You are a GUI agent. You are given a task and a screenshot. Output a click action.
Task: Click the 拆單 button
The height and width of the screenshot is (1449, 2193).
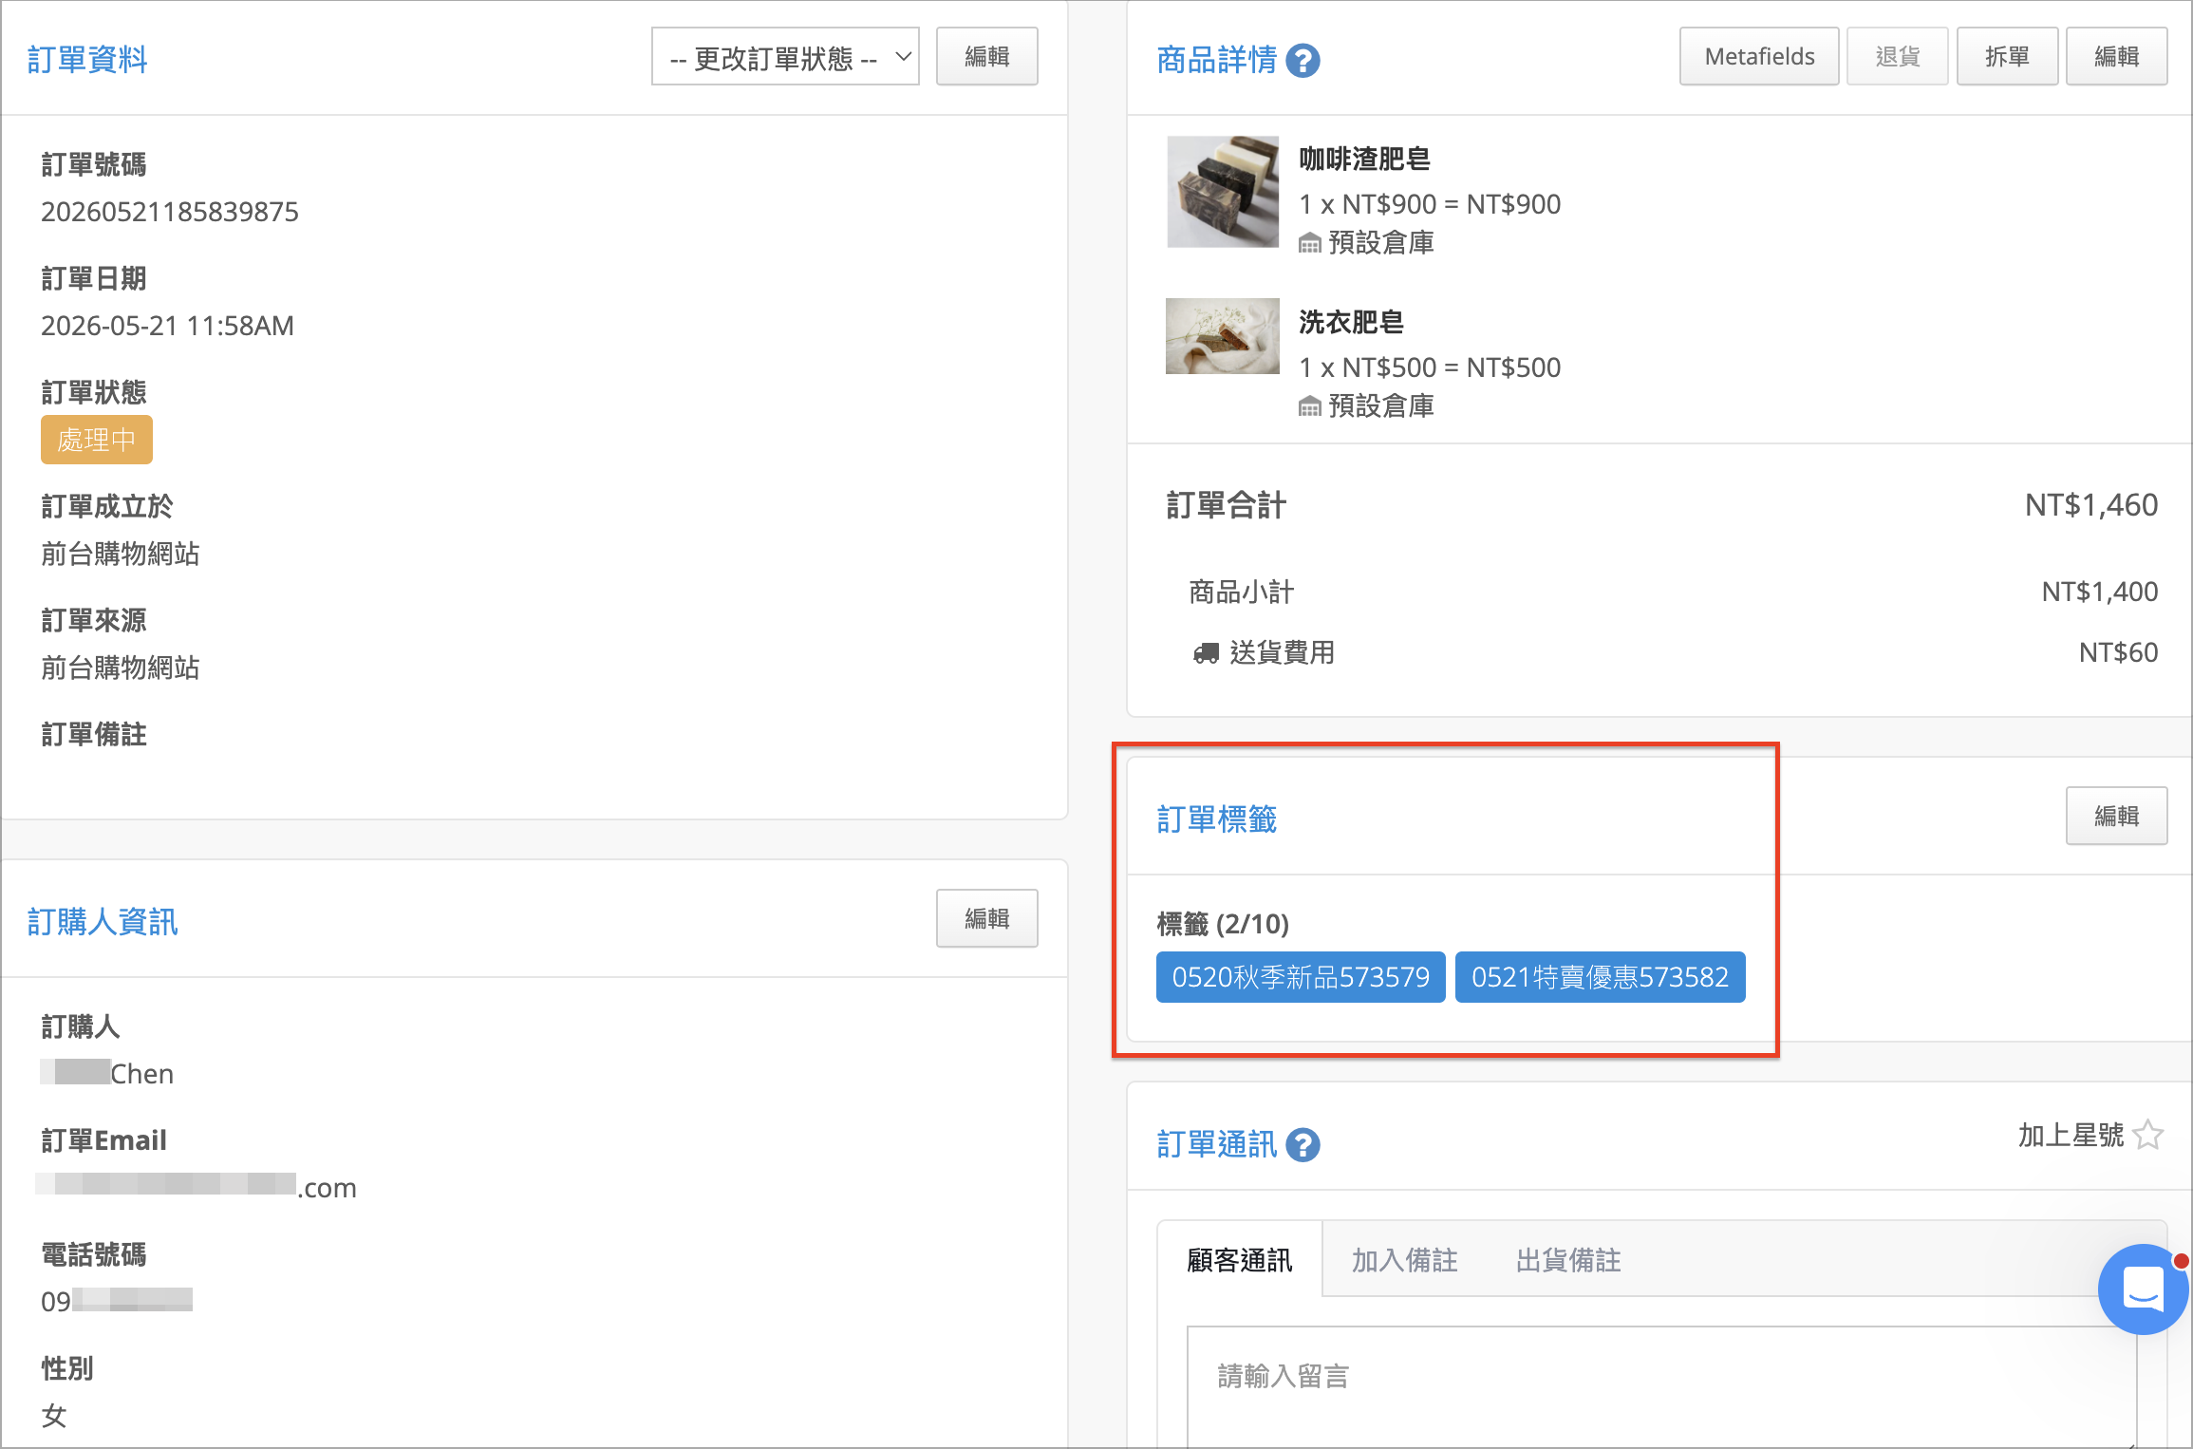click(2007, 57)
